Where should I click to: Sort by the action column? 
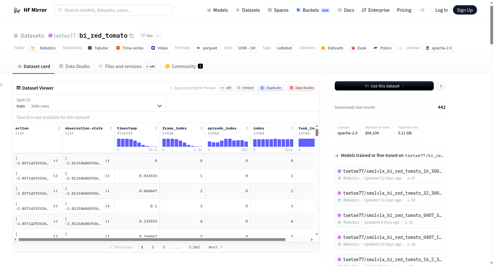point(59,128)
